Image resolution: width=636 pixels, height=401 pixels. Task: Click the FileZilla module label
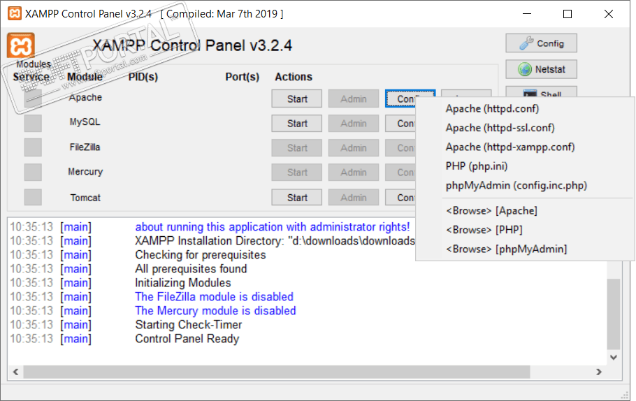point(85,147)
